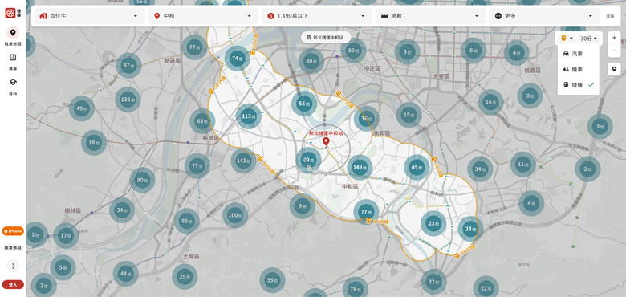The image size is (626, 297).
Task: Open the 清單 list view icon
Action: pyautogui.click(x=13, y=58)
